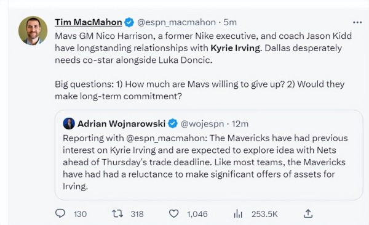Screen dimensions: 369x225
Task: Open Tim MacMahon's profile picture
Action: [x=33, y=30]
